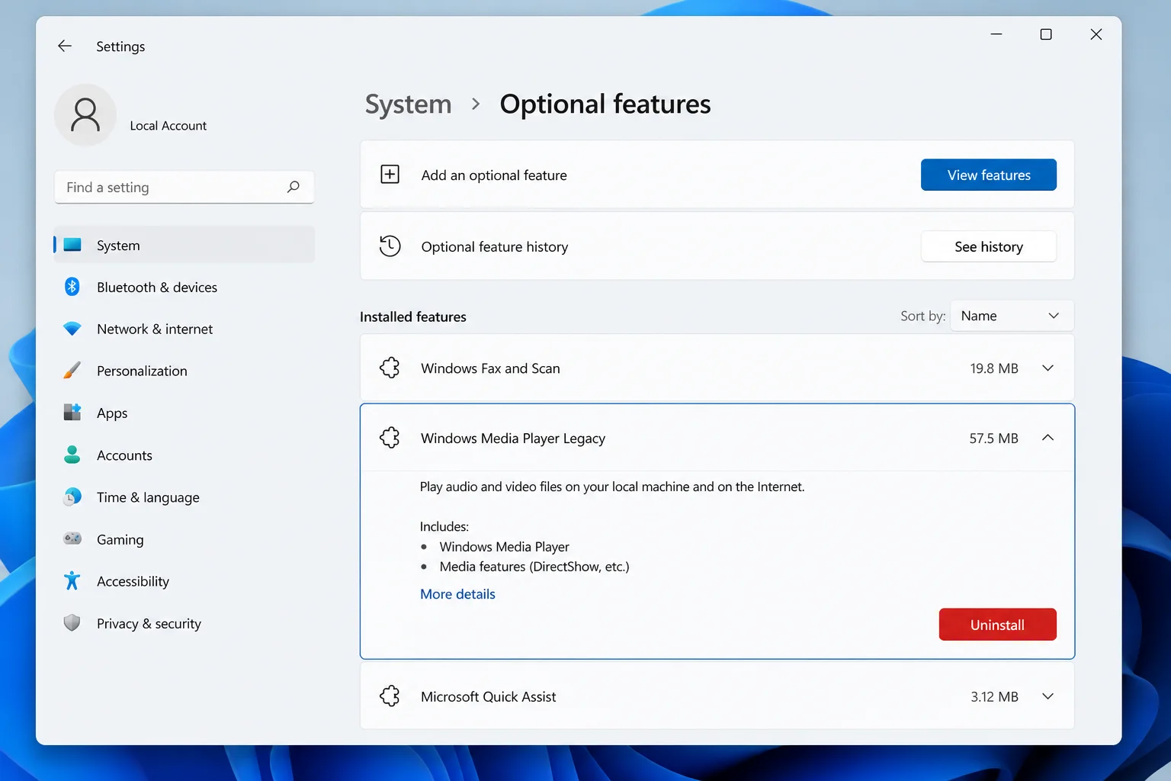Open Time & language settings
The width and height of the screenshot is (1171, 781).
pyautogui.click(x=184, y=497)
